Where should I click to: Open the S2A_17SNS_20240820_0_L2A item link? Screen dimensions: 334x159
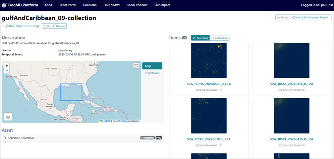209,84
